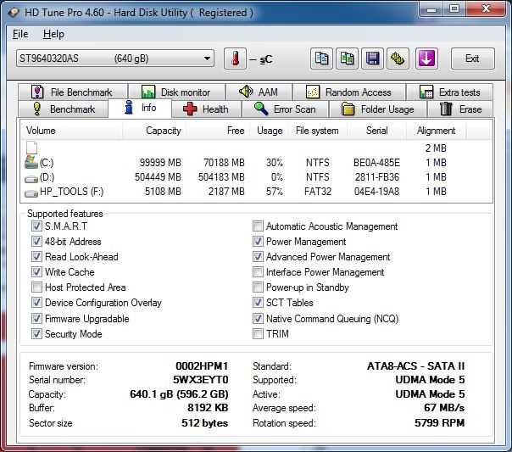Toggle the S.M.A.R.T checkbox
Viewport: 512px width, 452px height.
36,226
